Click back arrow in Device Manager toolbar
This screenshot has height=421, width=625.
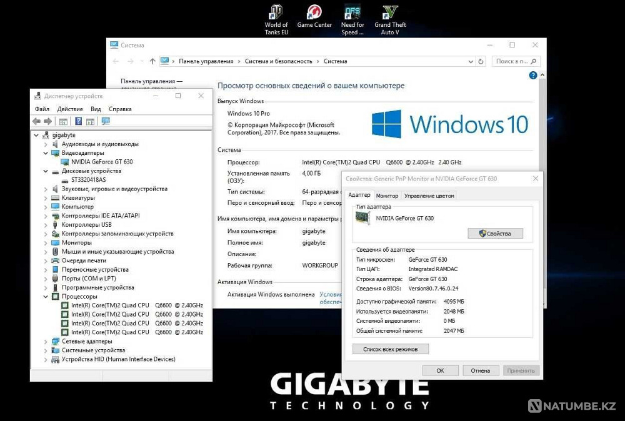(x=37, y=121)
